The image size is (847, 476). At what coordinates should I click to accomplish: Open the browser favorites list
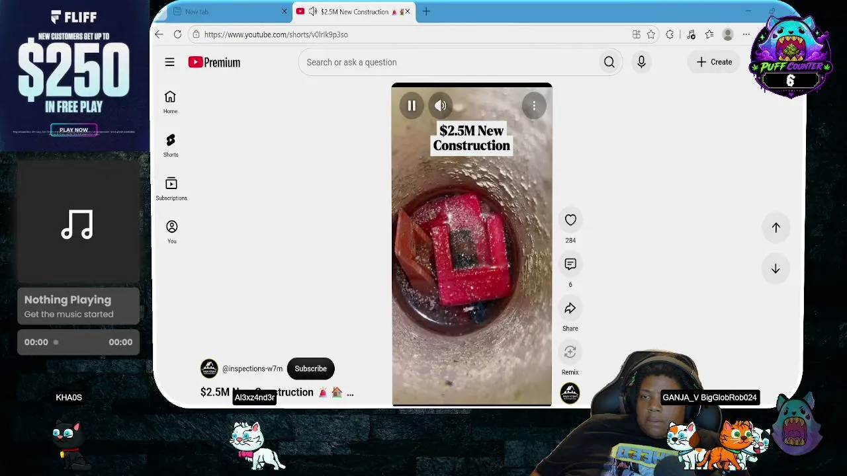click(709, 34)
